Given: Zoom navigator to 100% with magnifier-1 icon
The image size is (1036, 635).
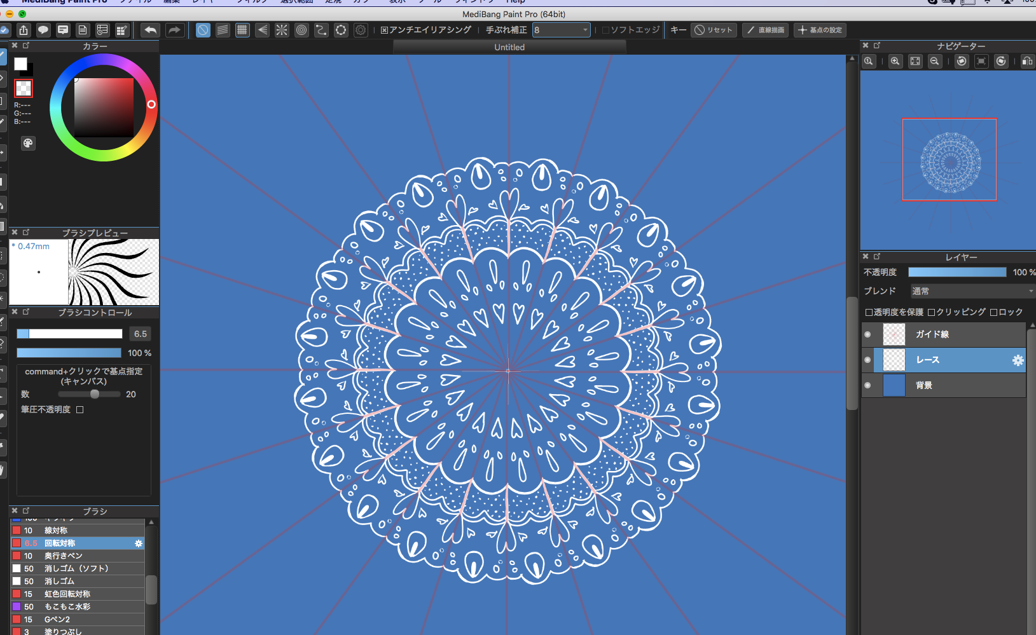Looking at the screenshot, I should coord(869,61).
